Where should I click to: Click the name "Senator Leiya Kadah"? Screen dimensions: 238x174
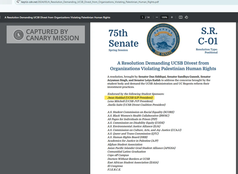click(147, 80)
